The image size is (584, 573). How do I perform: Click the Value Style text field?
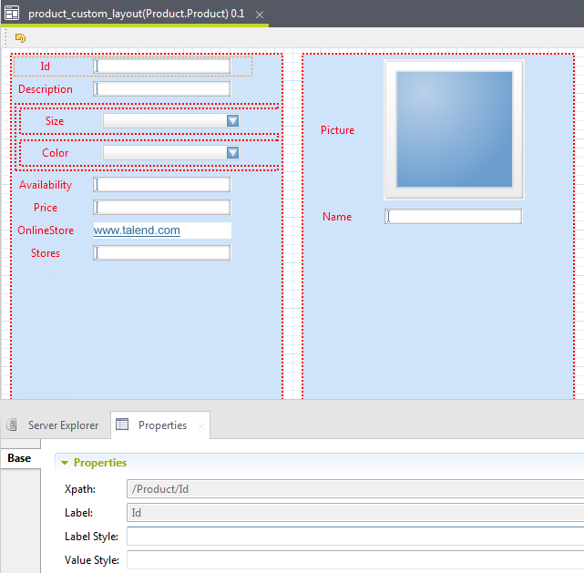[355, 560]
